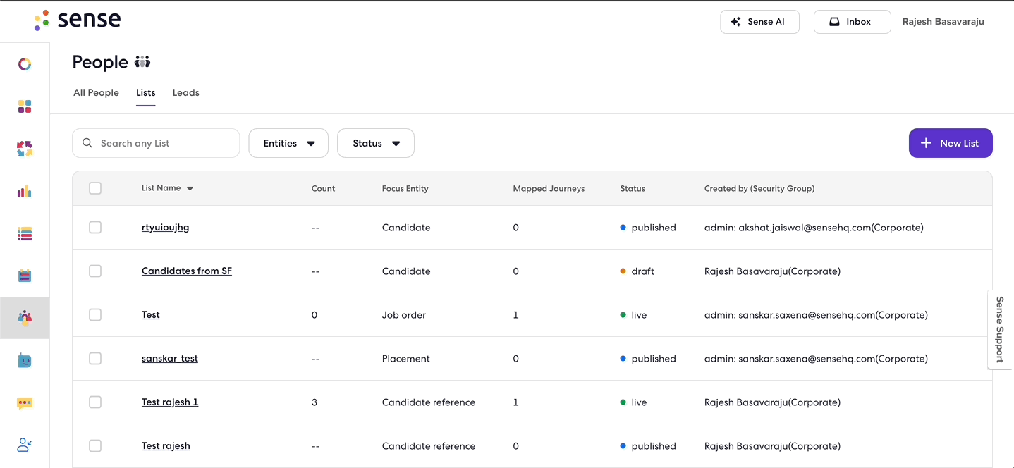
Task: Switch to the Leads tab
Action: click(x=186, y=92)
